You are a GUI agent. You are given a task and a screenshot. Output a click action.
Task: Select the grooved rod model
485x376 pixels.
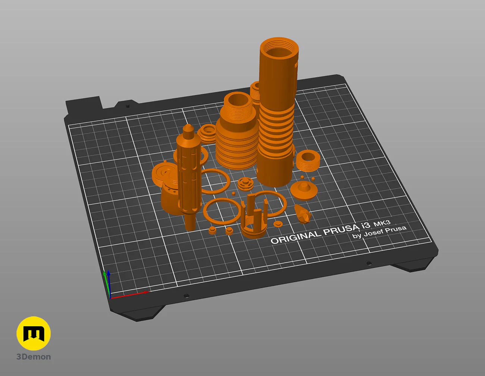[189, 177]
